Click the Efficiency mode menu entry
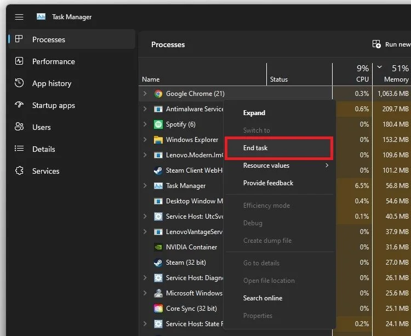 [279, 206]
